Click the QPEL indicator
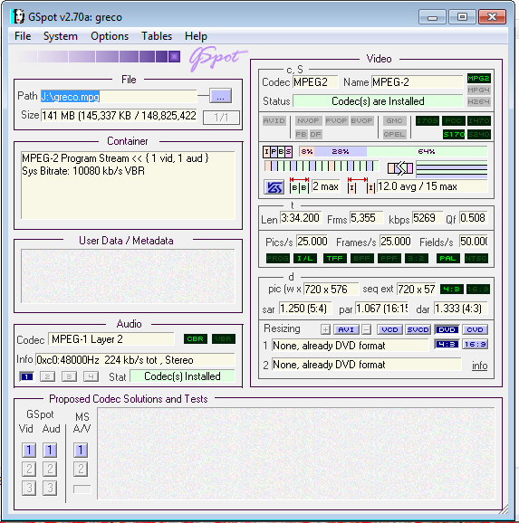Image resolution: width=519 pixels, height=523 pixels. pyautogui.click(x=394, y=134)
